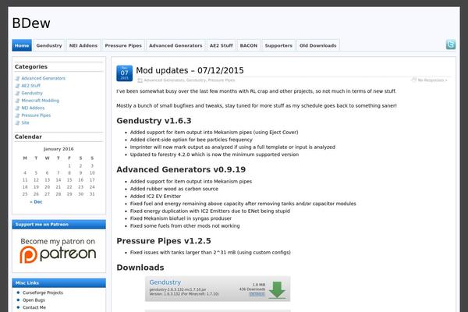Image resolution: width=468 pixels, height=312 pixels.
Task: Open the Pressure Pipes nav tab
Action: (x=123, y=45)
